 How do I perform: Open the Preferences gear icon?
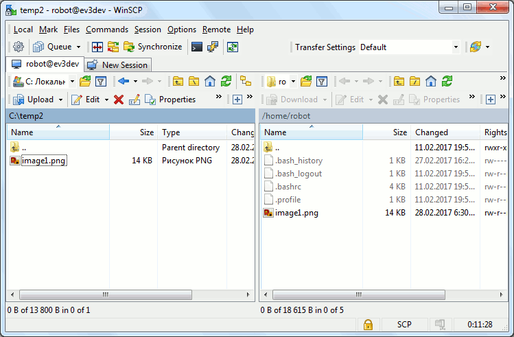[19, 47]
